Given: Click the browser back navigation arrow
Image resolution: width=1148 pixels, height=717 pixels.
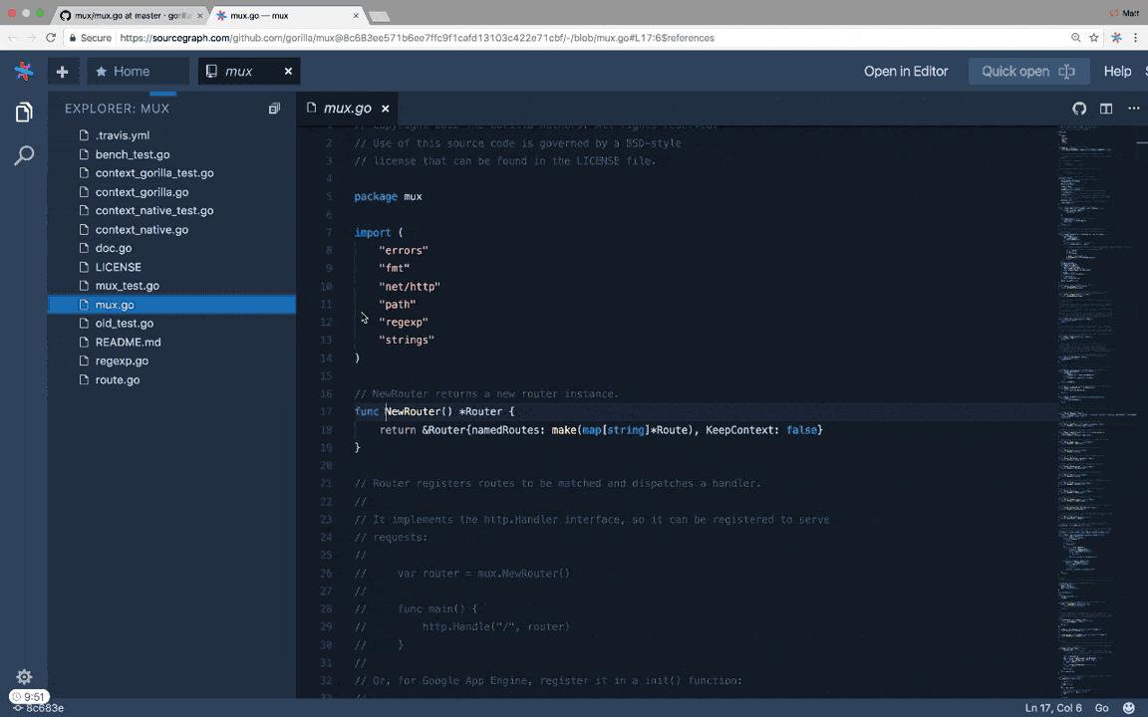Looking at the screenshot, I should (11, 38).
